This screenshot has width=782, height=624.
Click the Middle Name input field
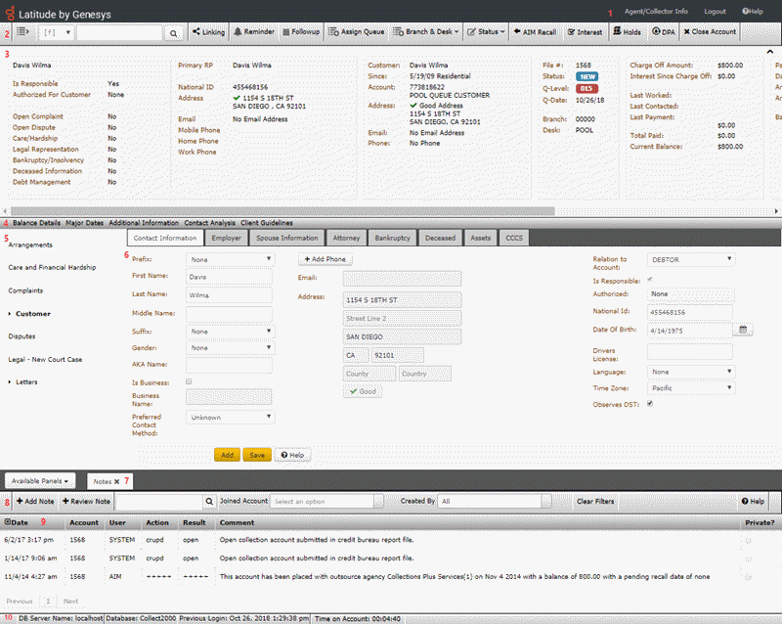(x=229, y=313)
